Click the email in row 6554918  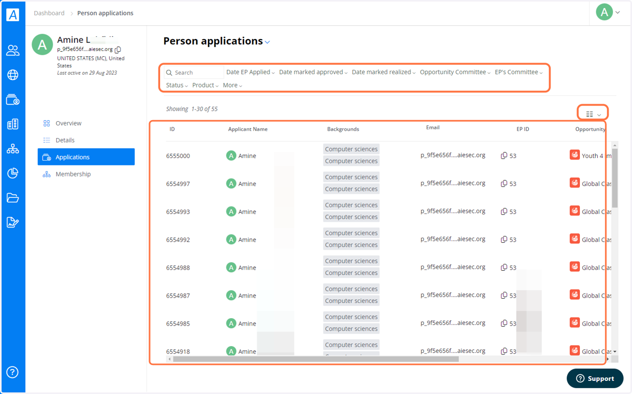point(453,351)
